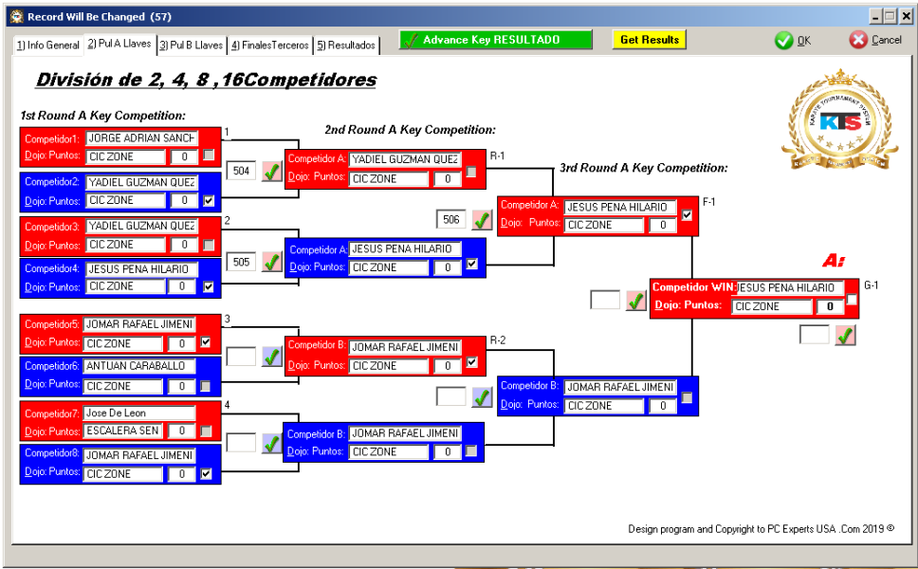Click the KTS tournament logo emblem

(x=840, y=121)
